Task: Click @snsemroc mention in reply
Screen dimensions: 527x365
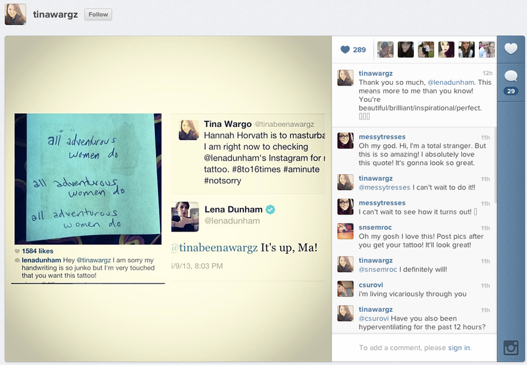Action: [377, 269]
